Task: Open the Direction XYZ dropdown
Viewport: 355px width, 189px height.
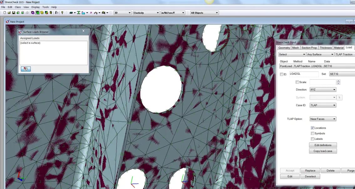Action: pyautogui.click(x=323, y=90)
